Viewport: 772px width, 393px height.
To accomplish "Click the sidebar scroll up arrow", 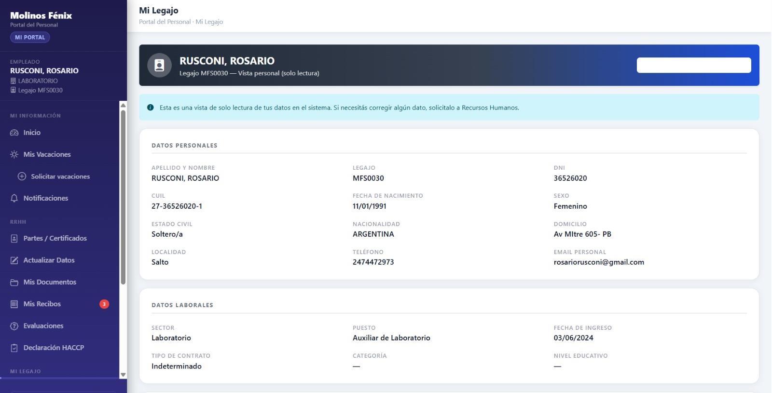I will [123, 105].
